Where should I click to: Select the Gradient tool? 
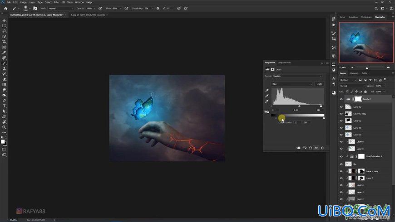[4, 84]
